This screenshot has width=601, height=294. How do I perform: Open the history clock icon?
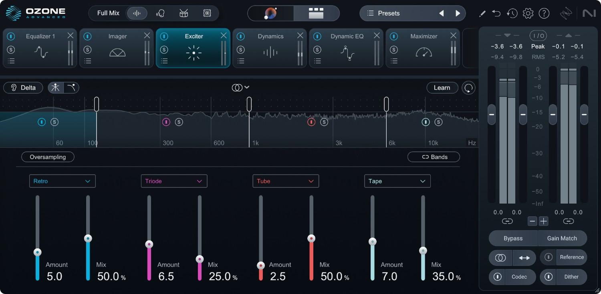[512, 13]
